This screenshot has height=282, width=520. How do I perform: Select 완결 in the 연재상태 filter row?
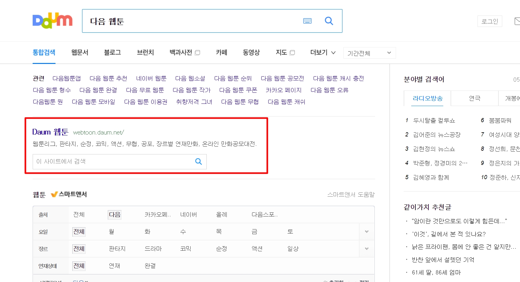pos(150,266)
